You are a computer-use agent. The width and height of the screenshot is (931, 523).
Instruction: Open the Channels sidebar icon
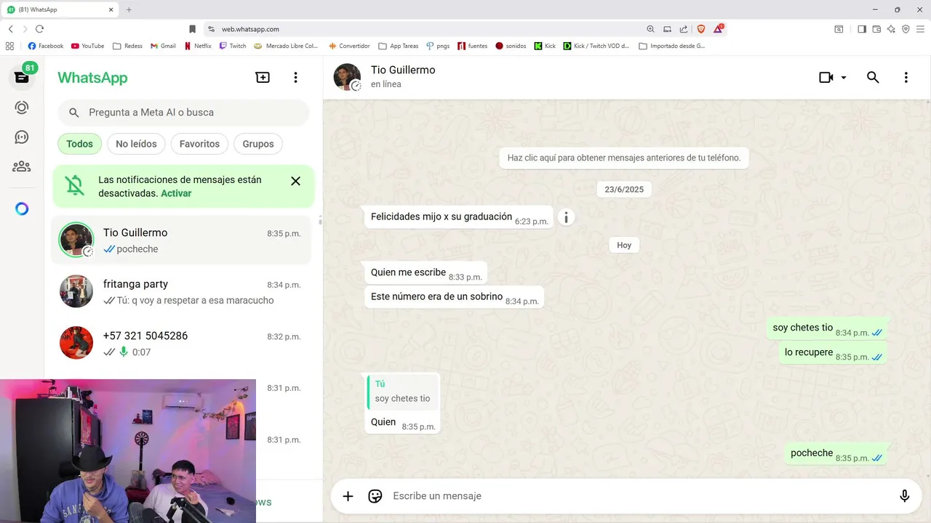tap(22, 137)
